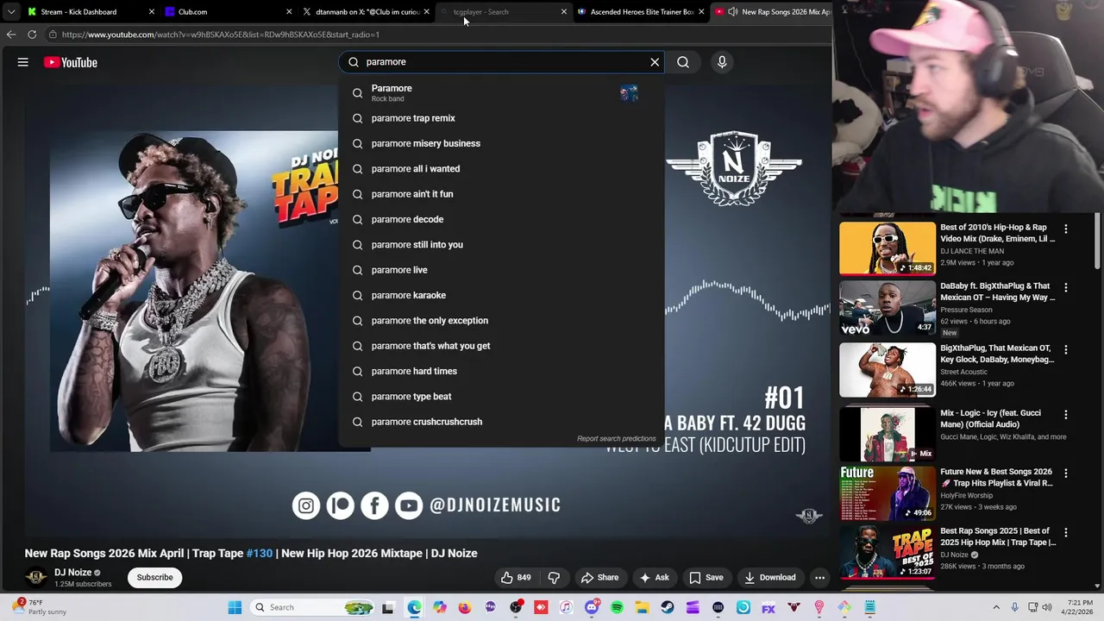Choose 'paramore trap remix' suggestion
This screenshot has height=621, width=1104.
pos(501,118)
